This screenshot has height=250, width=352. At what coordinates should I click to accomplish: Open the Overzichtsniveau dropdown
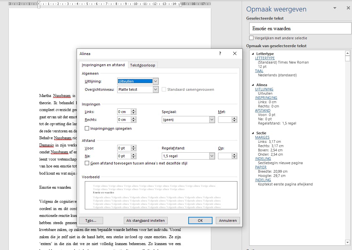(156, 89)
